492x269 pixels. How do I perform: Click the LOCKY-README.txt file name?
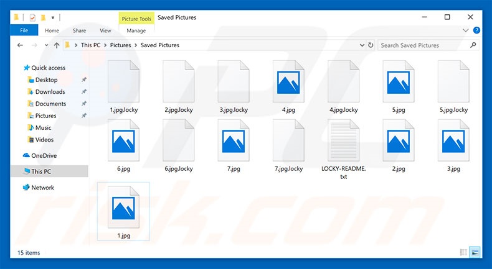click(x=344, y=173)
